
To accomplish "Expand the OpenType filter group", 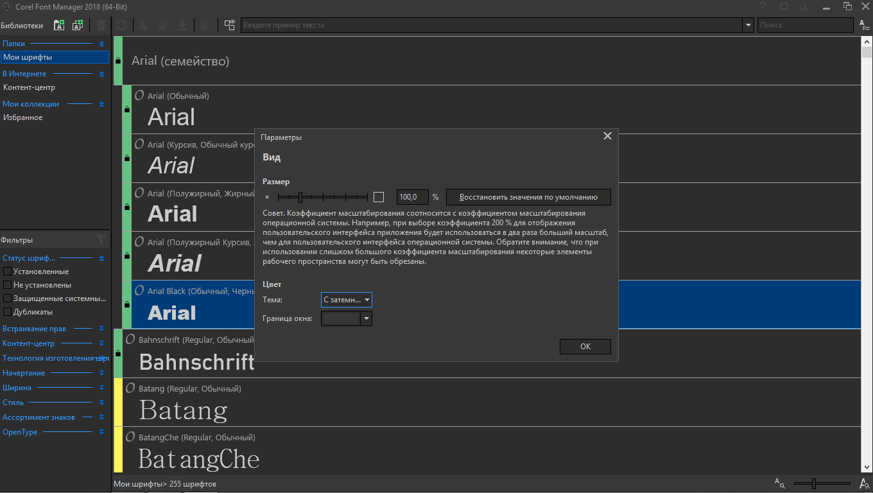I will coord(101,432).
